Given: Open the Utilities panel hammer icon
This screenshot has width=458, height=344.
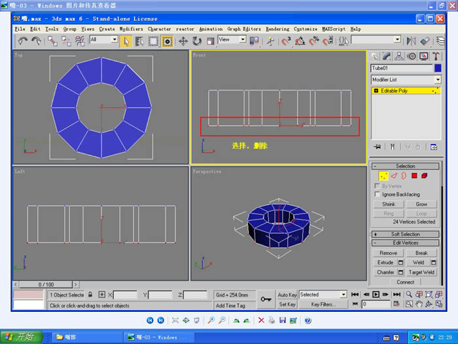Looking at the screenshot, I should click(435, 56).
